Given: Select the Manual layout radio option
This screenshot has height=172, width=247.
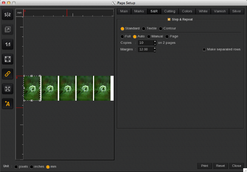Looking at the screenshot, I should (149, 37).
